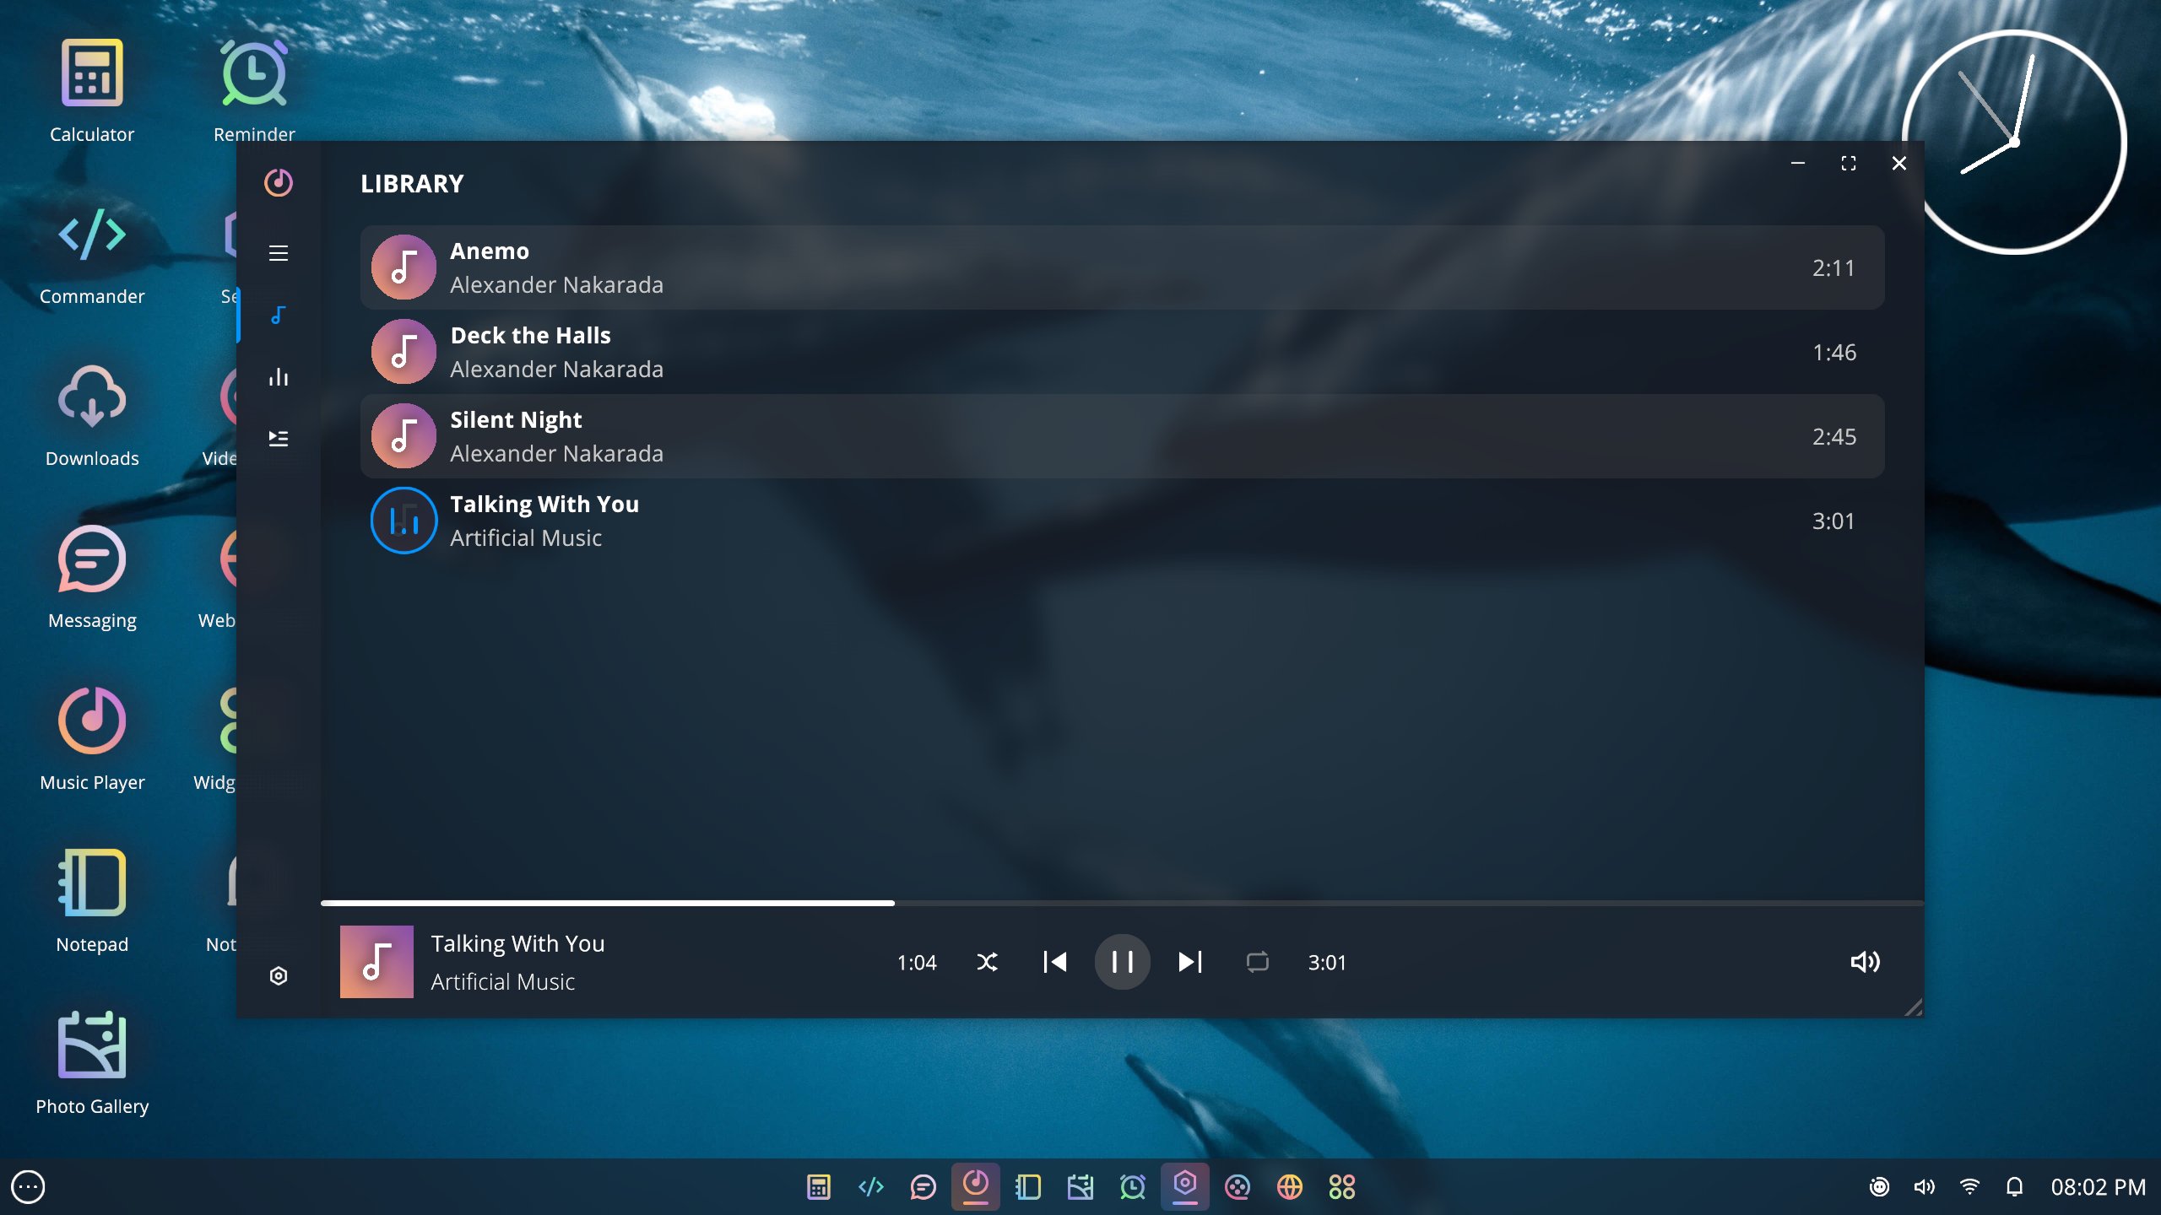Screen dimensions: 2161x1215
Task: Open music player settings gear
Action: click(279, 976)
